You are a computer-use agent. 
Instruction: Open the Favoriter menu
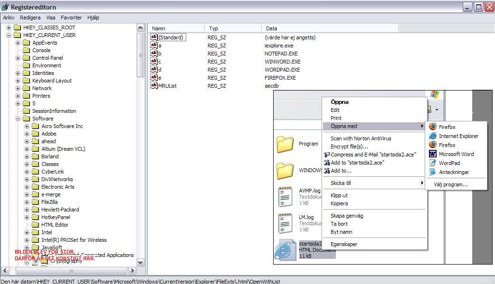(71, 18)
